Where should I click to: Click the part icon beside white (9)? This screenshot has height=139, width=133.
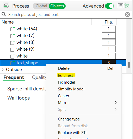(13, 49)
